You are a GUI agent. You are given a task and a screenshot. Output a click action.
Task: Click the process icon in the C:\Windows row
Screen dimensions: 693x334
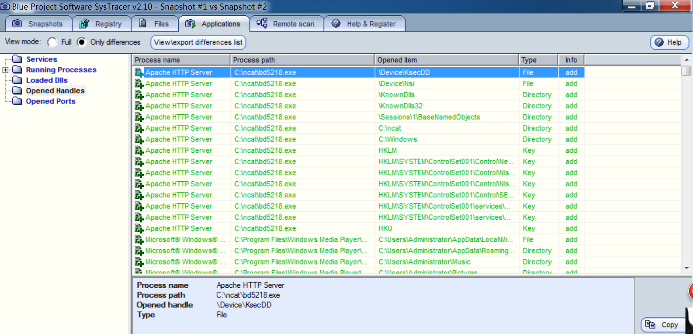click(139, 139)
